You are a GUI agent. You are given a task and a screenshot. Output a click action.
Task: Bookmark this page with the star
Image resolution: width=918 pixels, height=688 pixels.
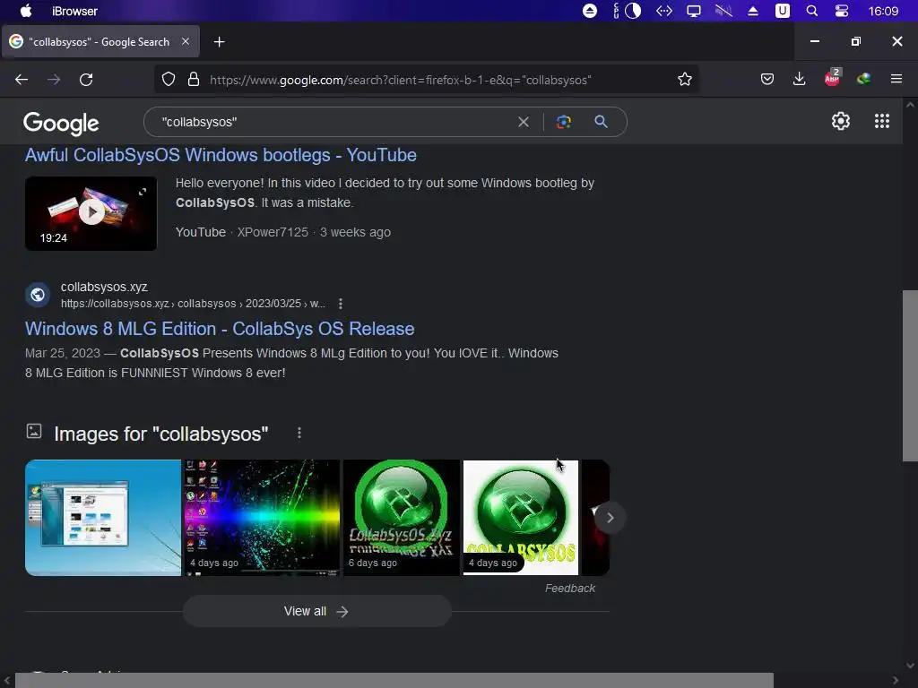coord(684,79)
